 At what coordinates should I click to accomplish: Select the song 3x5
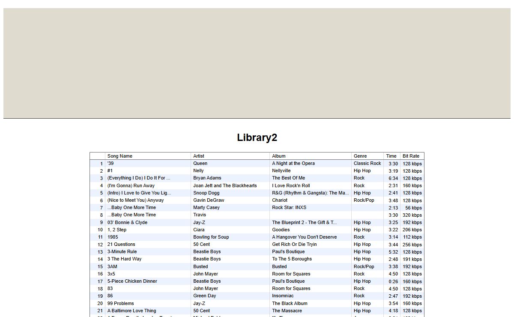111,274
